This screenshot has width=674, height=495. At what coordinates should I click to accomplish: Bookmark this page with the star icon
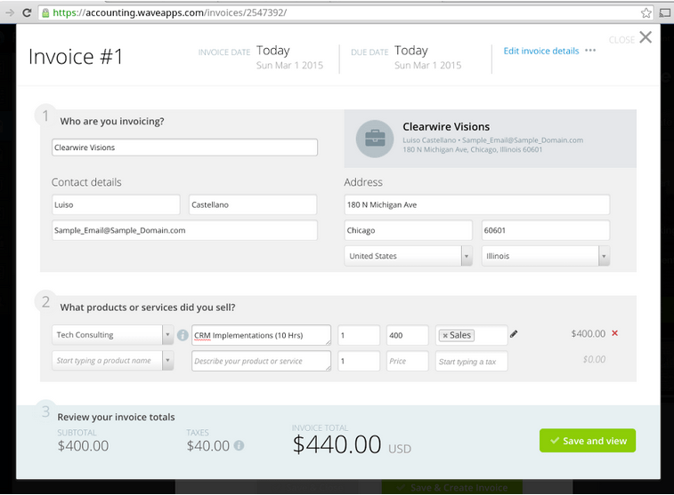pos(646,12)
